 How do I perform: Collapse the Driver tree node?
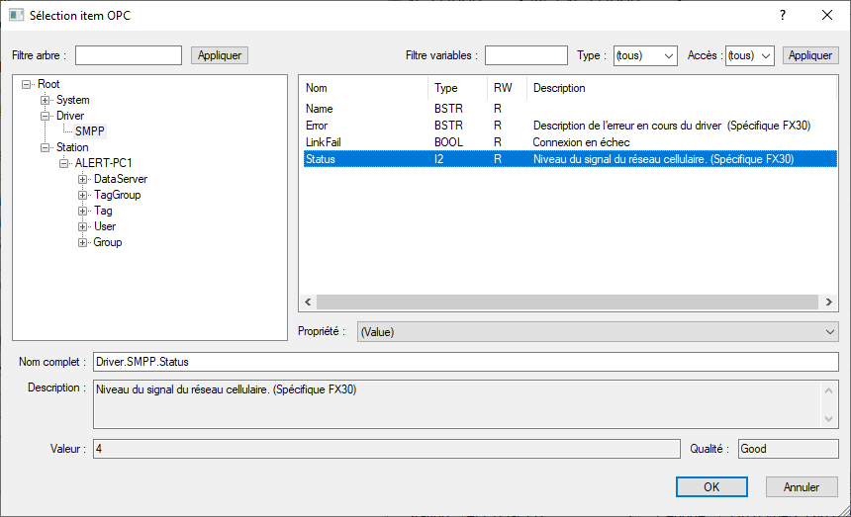click(x=45, y=116)
